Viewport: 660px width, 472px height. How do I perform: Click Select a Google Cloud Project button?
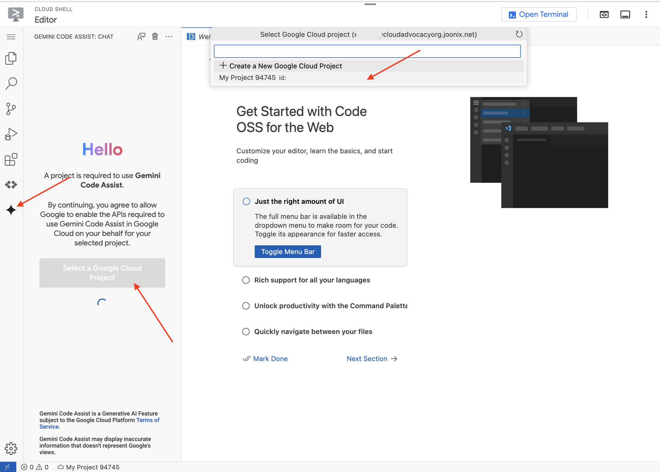(102, 272)
